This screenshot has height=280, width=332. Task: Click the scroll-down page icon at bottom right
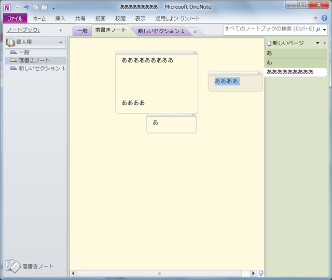[x=260, y=273]
